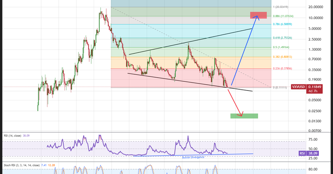333x174 pixels.
Task: Select the 0.382 (0.80813) Fibonacci label
Action: pyautogui.click(x=283, y=57)
